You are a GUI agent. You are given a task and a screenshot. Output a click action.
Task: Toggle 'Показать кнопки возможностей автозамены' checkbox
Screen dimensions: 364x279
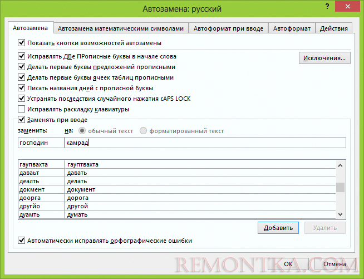[22, 42]
